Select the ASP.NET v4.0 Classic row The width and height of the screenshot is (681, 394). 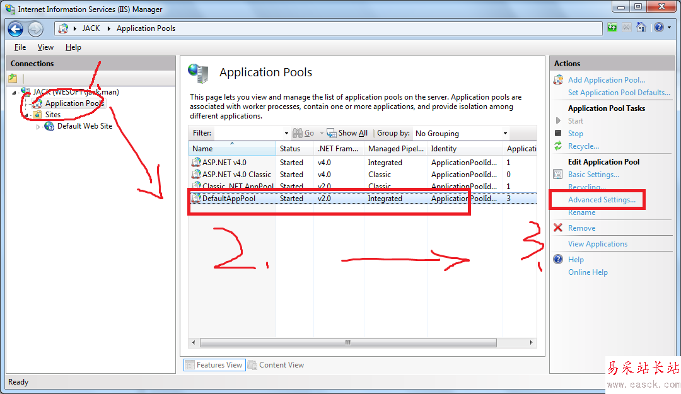pos(362,174)
